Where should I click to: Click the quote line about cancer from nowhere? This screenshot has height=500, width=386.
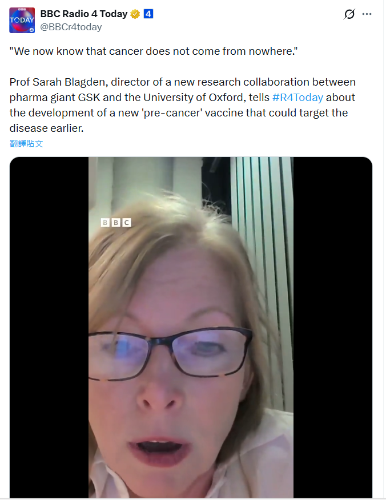click(x=154, y=51)
